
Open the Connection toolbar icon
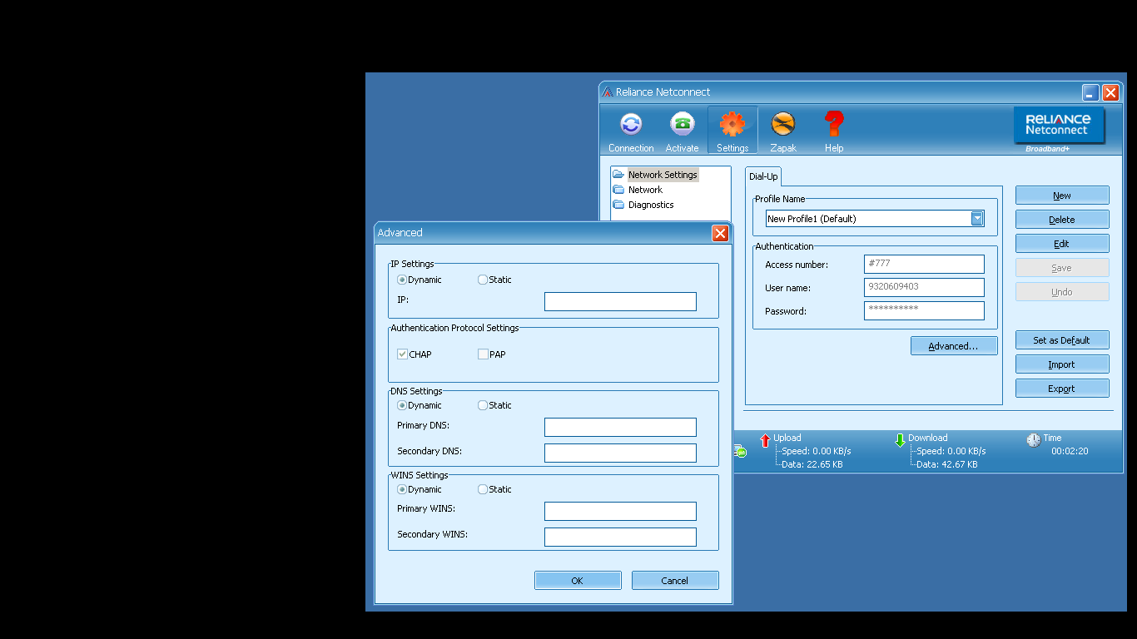pyautogui.click(x=631, y=125)
